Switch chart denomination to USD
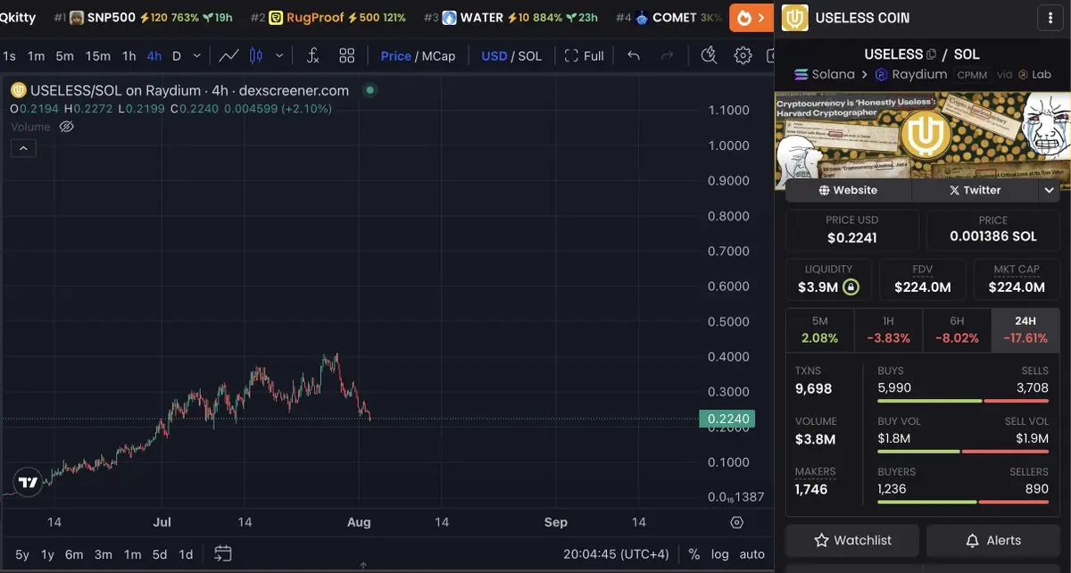1071x573 pixels. tap(494, 55)
